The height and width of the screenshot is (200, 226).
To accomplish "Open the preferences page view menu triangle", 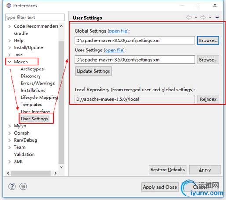I will pyautogui.click(x=217, y=18).
